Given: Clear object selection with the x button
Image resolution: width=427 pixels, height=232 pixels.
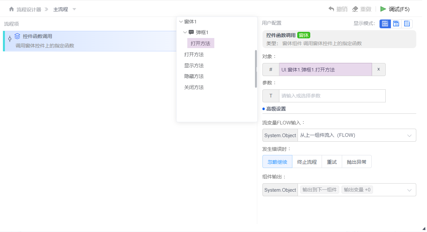Looking at the screenshot, I should coord(379,70).
